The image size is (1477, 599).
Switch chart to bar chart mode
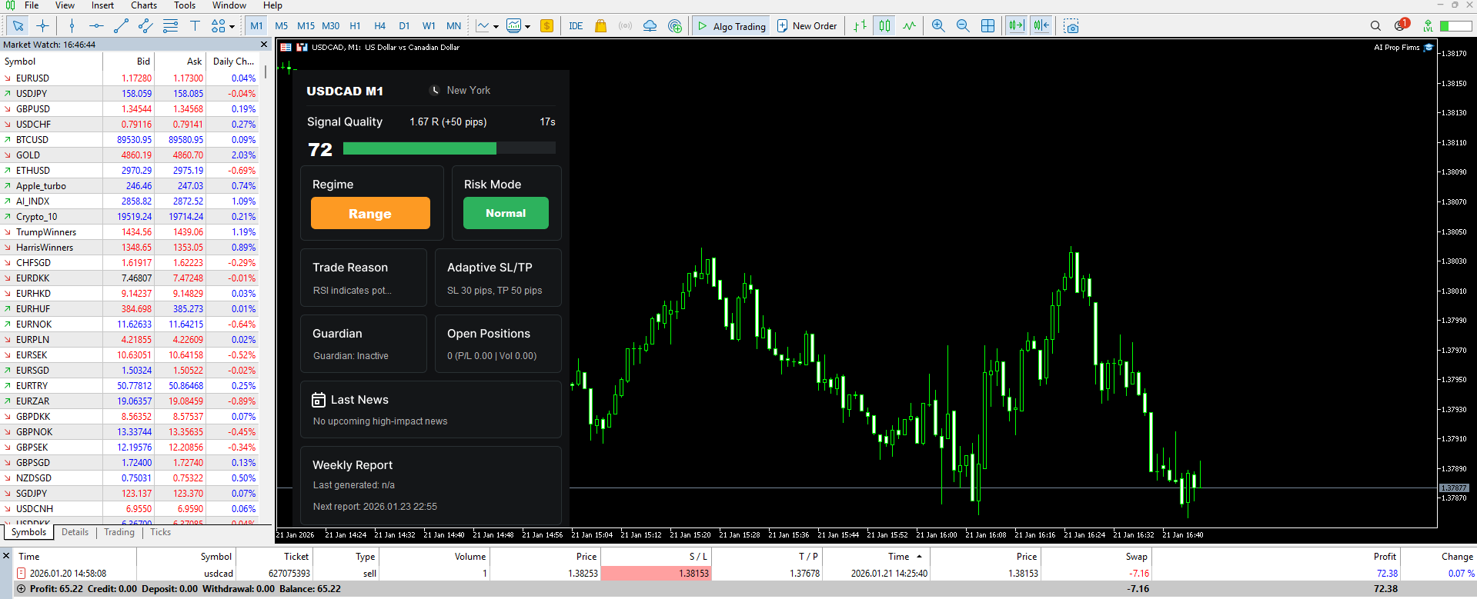(860, 26)
